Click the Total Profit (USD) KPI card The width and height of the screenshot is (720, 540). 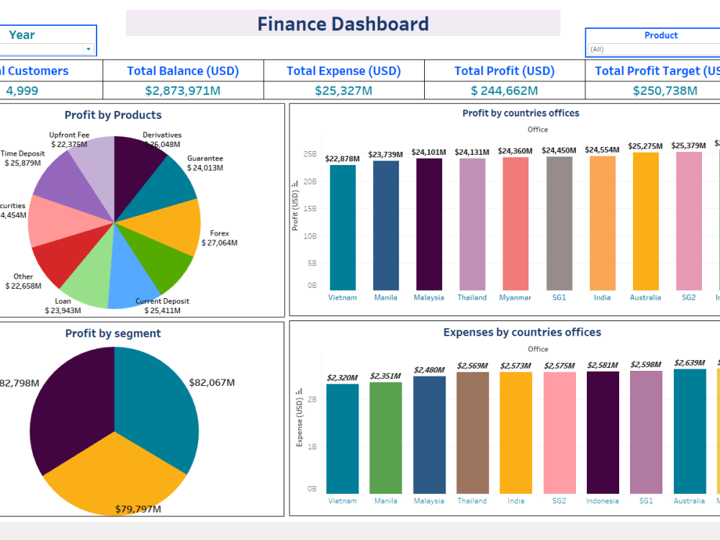[504, 81]
